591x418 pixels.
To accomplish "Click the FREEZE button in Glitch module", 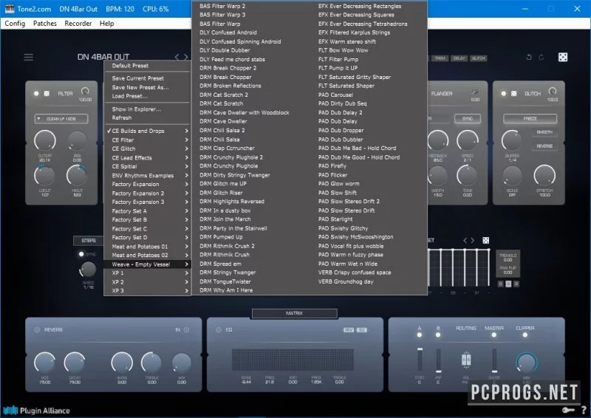I will coord(530,119).
